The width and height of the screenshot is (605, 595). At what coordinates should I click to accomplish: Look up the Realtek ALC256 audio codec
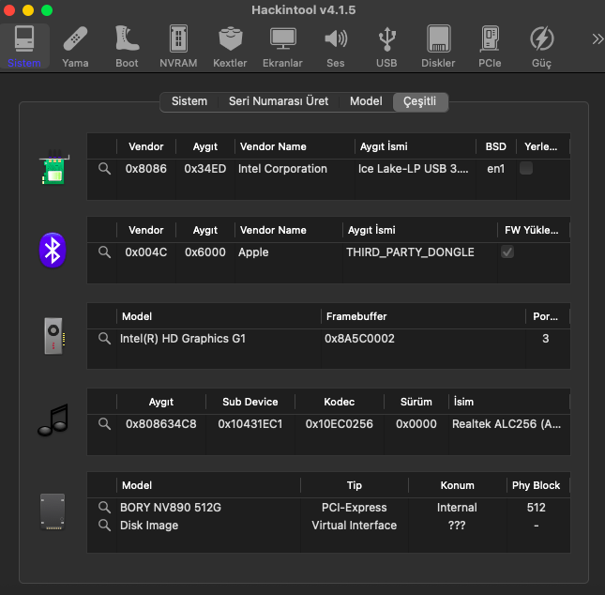[x=104, y=423]
